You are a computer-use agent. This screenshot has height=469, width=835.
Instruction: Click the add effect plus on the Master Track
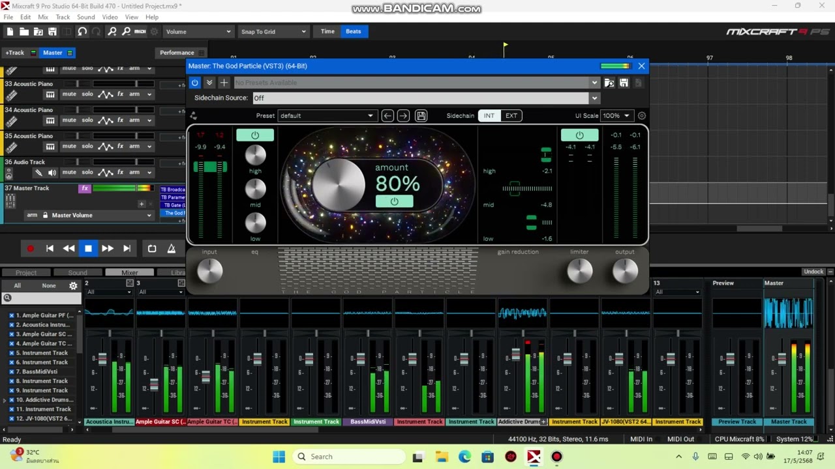(142, 204)
